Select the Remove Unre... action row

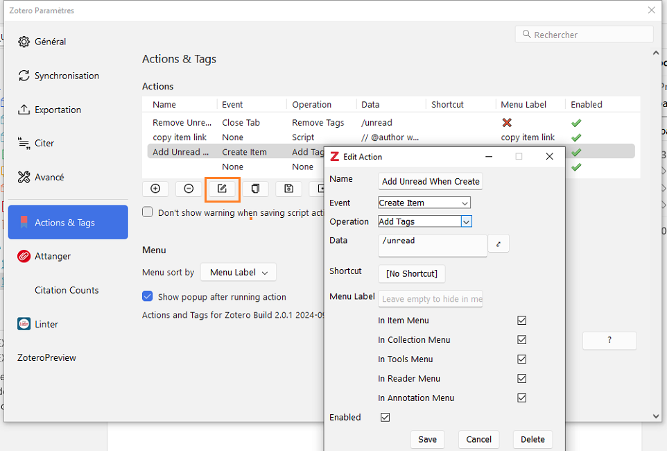[x=391, y=123]
